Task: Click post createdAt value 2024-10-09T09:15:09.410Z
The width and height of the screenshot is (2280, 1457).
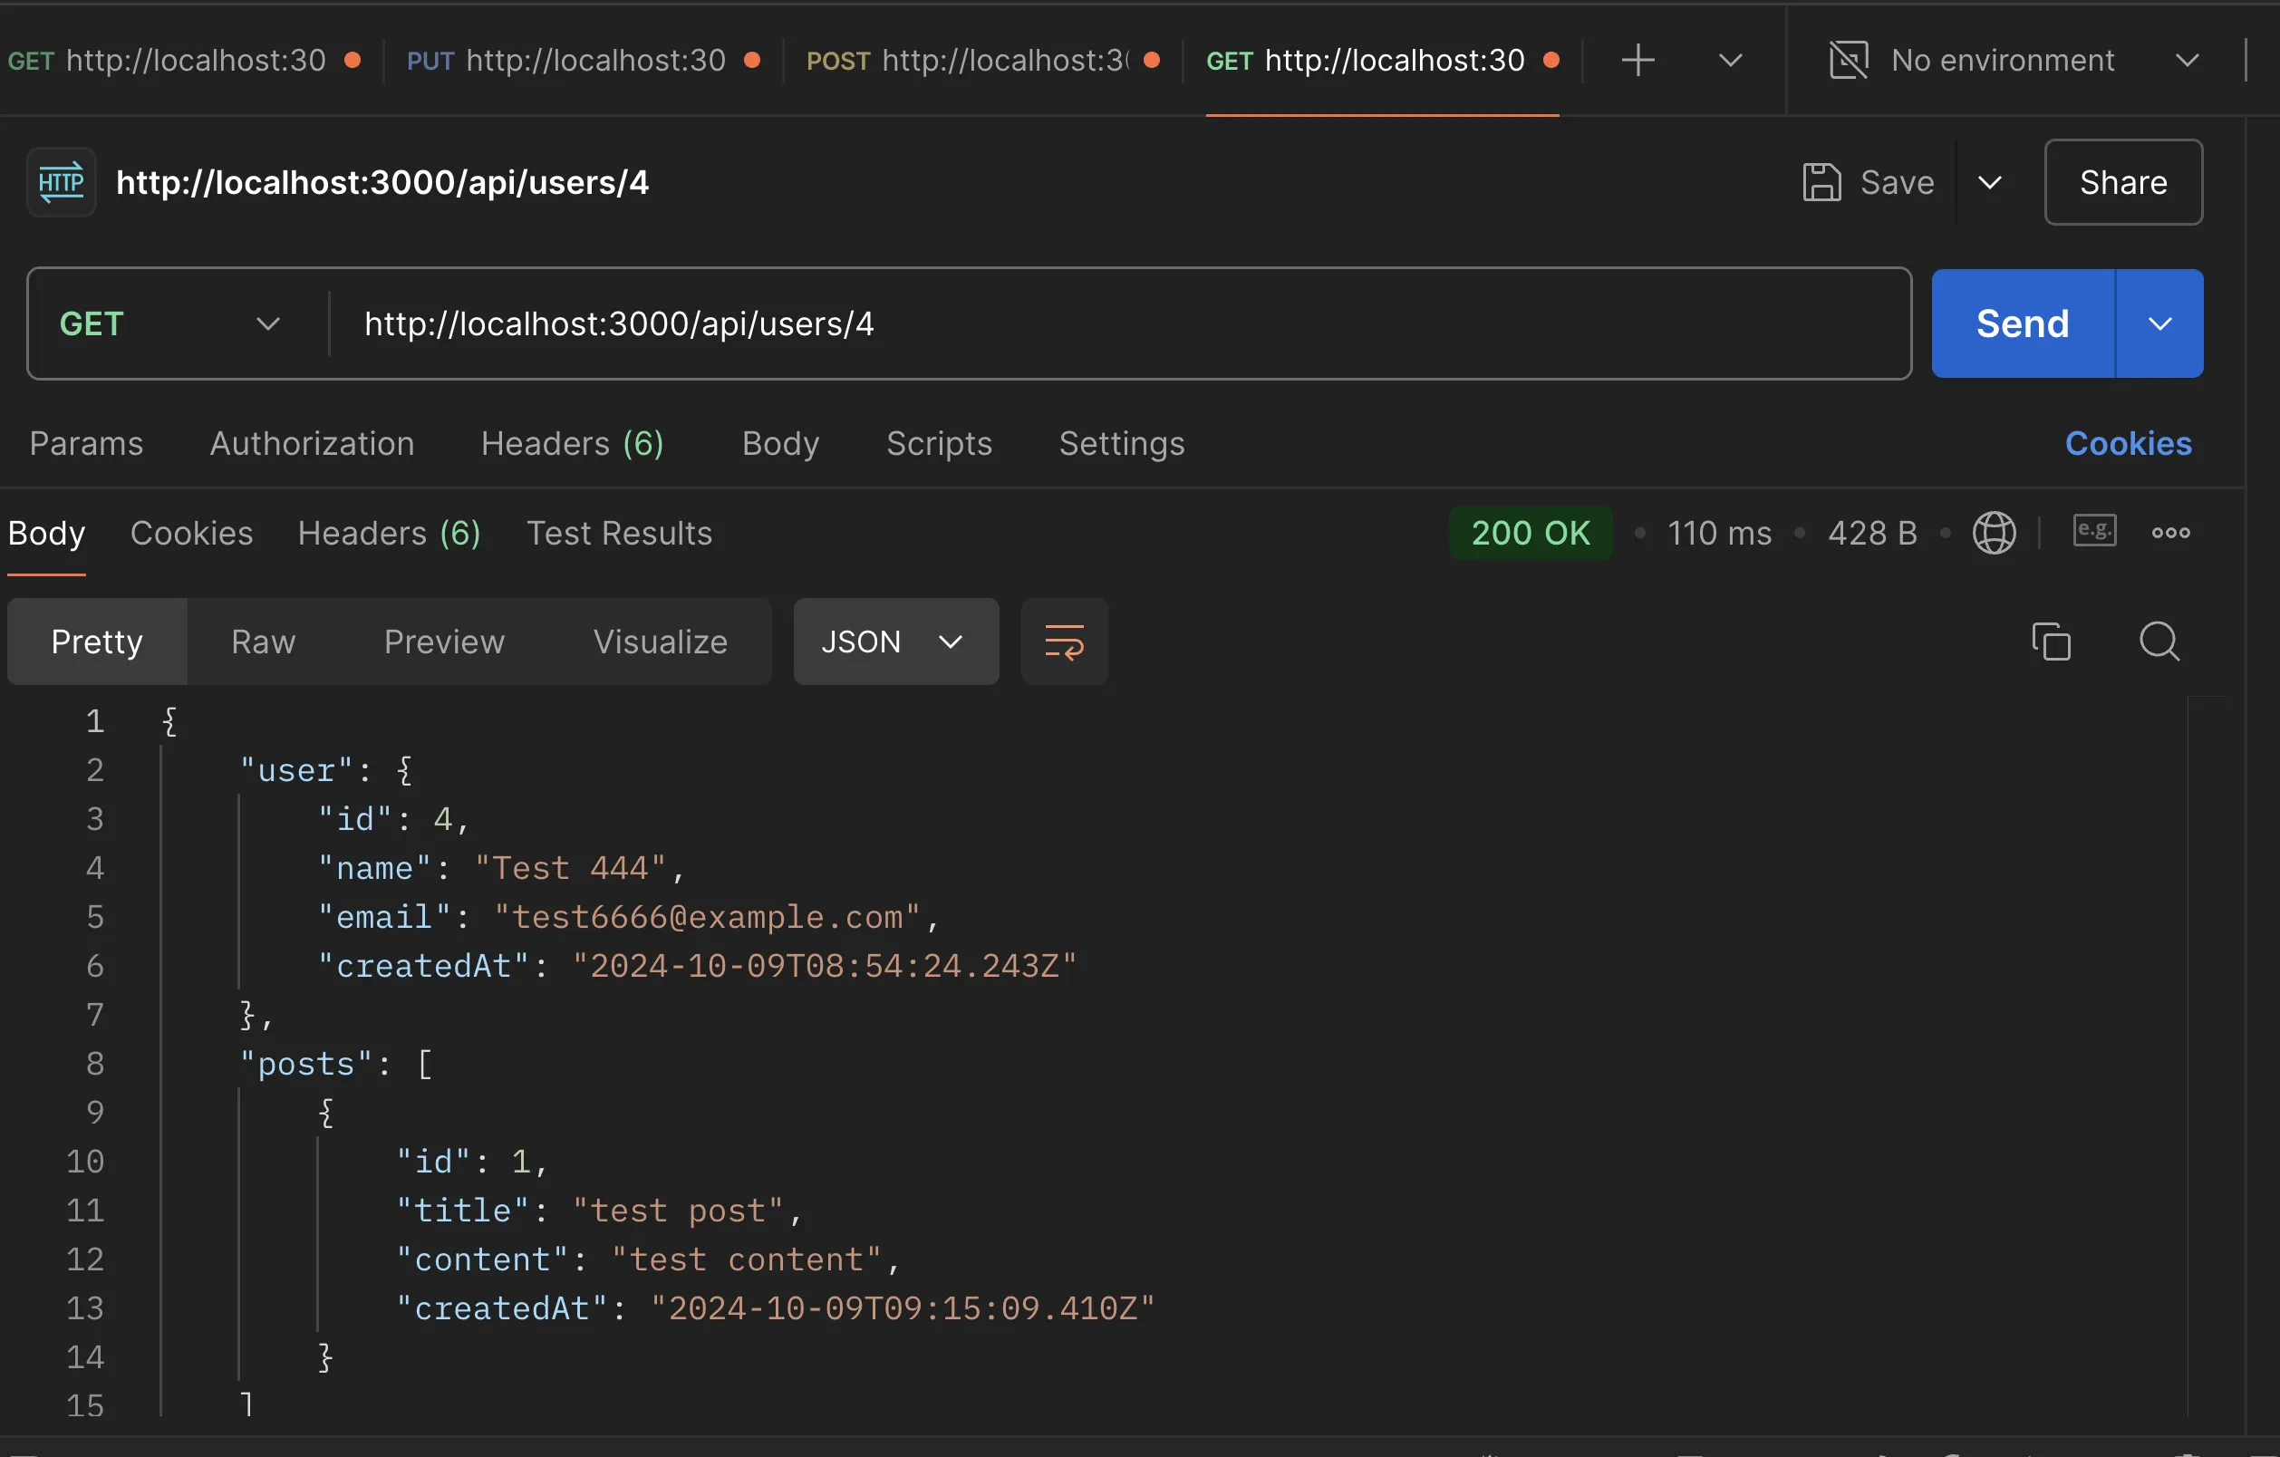Action: [903, 1307]
